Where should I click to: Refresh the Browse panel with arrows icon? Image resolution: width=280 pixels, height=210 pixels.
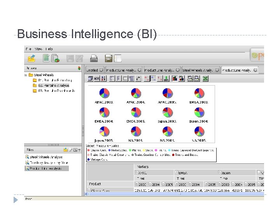click(x=79, y=68)
